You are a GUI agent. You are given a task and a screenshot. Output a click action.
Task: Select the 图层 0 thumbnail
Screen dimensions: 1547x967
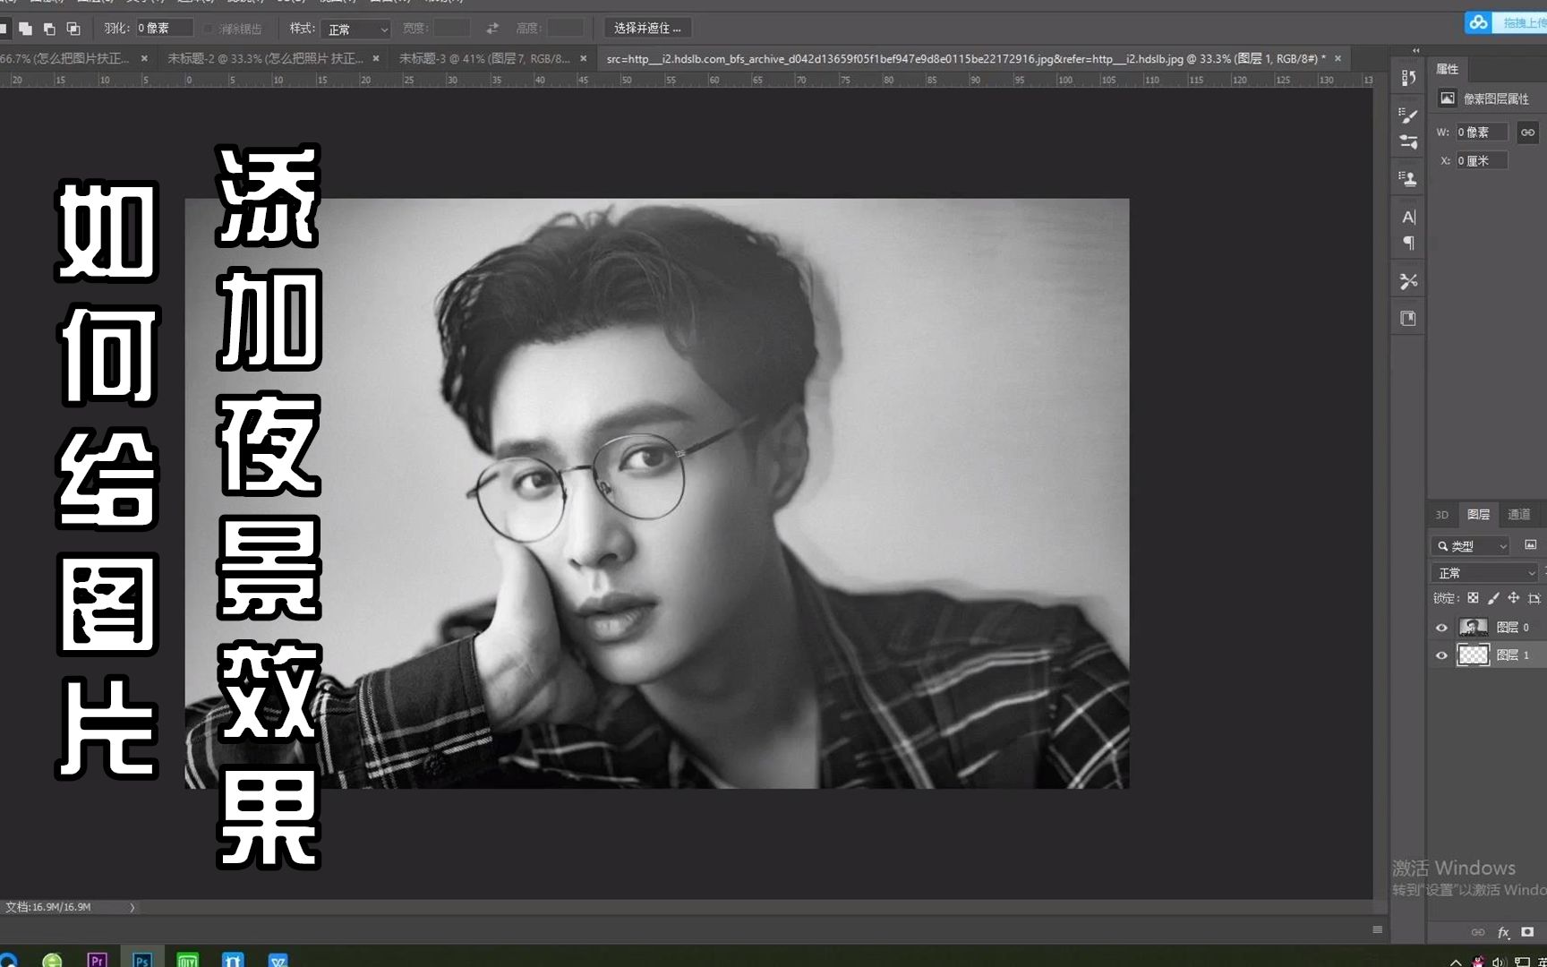pyautogui.click(x=1473, y=628)
